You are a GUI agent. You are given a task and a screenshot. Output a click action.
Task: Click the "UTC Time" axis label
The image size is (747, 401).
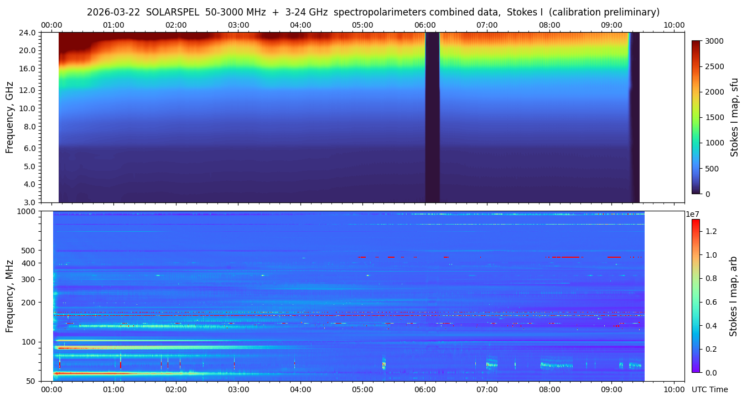tap(709, 389)
